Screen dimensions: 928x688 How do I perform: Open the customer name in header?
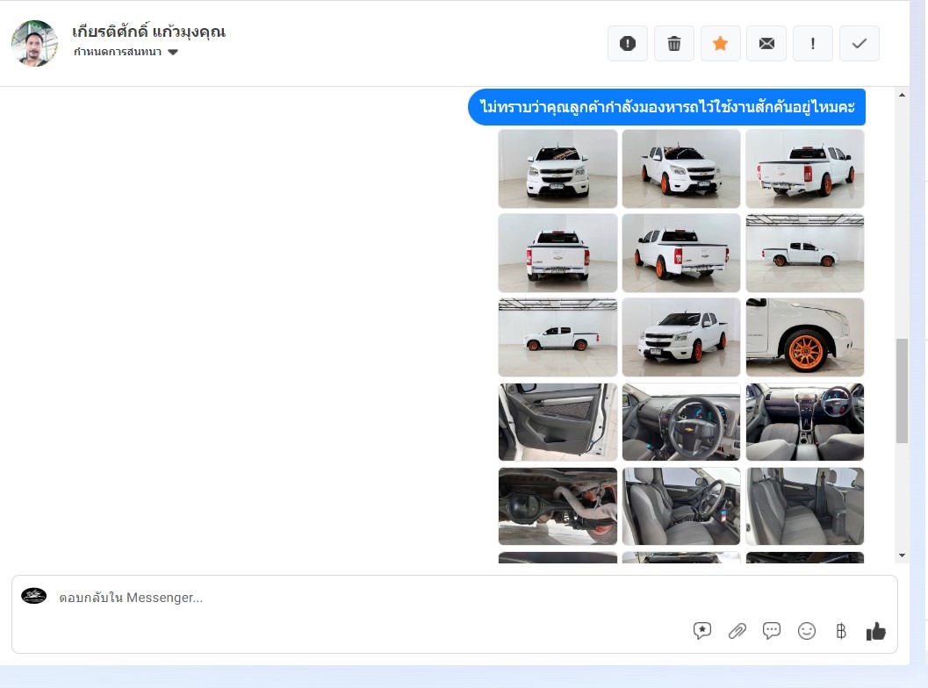pos(148,32)
